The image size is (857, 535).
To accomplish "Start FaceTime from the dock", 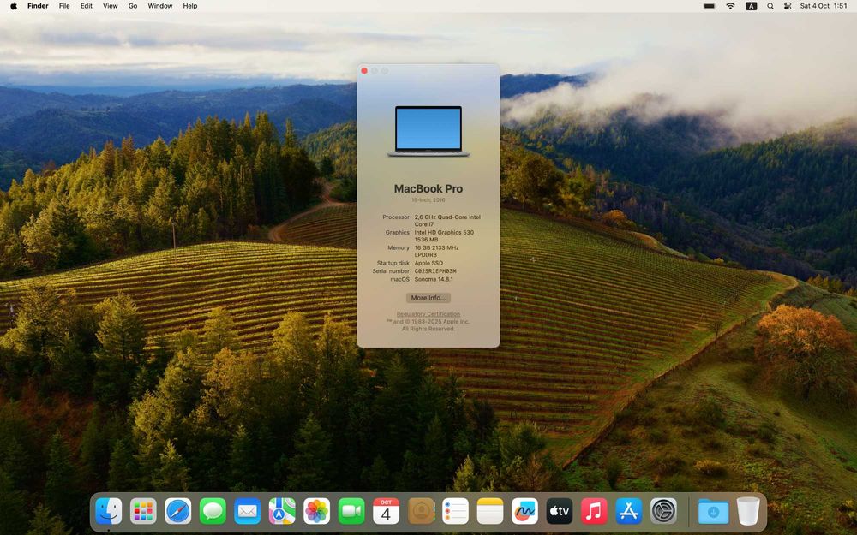I will (351, 512).
